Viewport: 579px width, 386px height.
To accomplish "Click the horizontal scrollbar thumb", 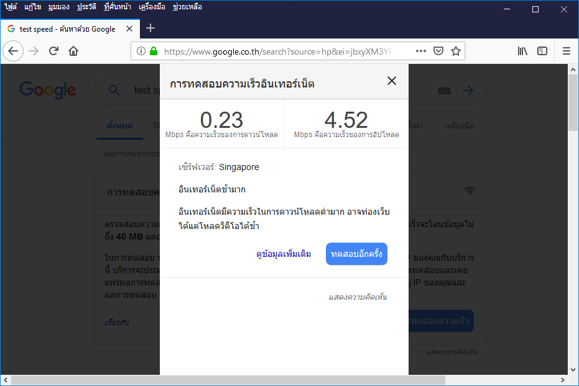I will point(228,380).
